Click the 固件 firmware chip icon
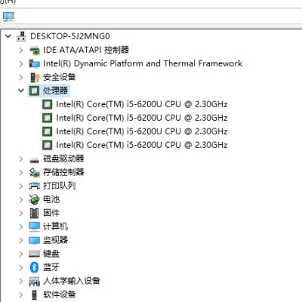The image size is (302, 302). pyautogui.click(x=34, y=214)
